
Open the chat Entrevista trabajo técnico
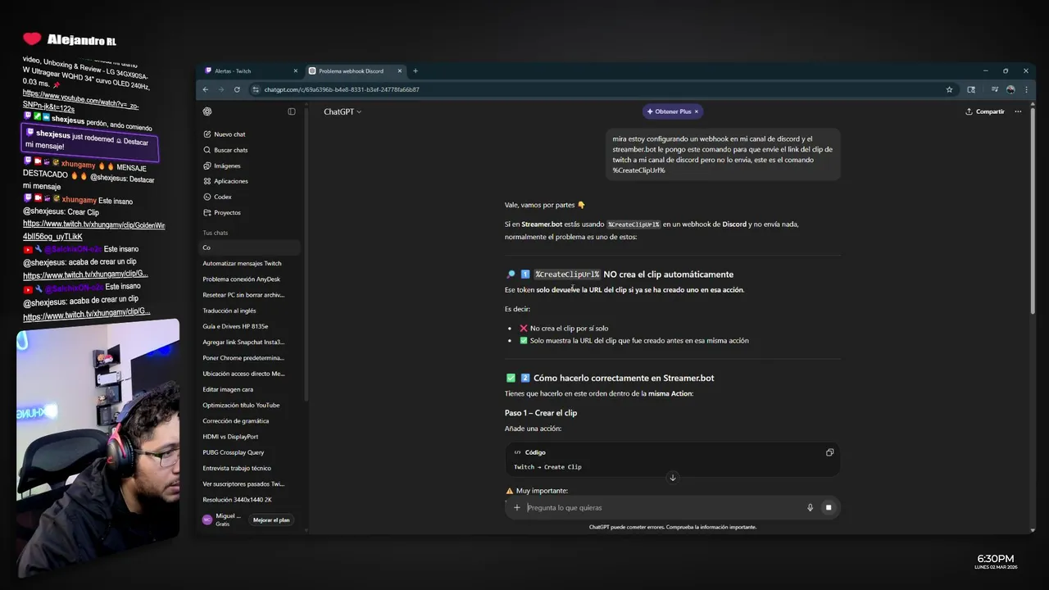[x=251, y=468]
